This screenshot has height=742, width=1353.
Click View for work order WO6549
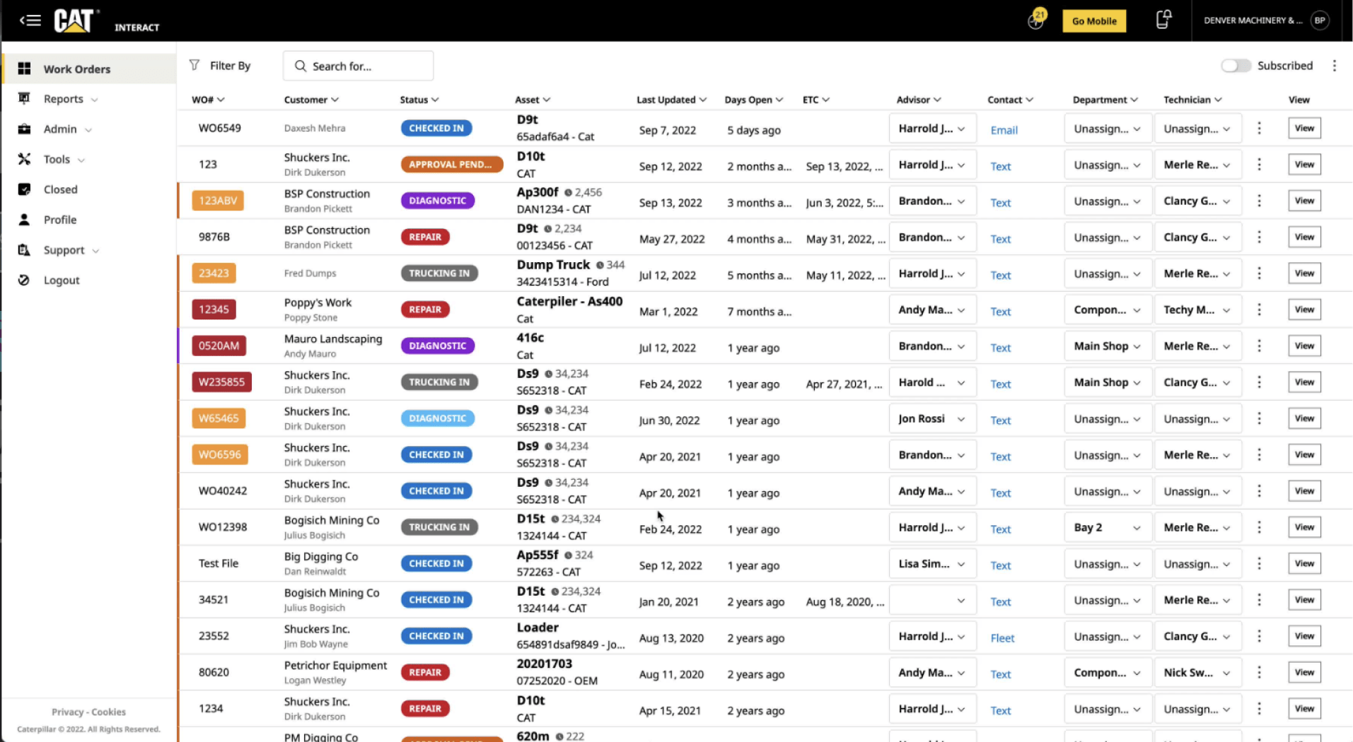[x=1304, y=128]
